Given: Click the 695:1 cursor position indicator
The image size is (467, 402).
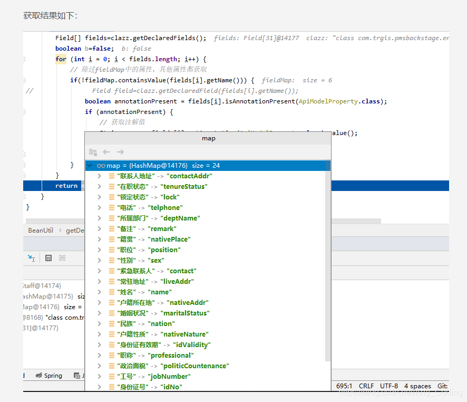Looking at the screenshot, I should [x=344, y=386].
